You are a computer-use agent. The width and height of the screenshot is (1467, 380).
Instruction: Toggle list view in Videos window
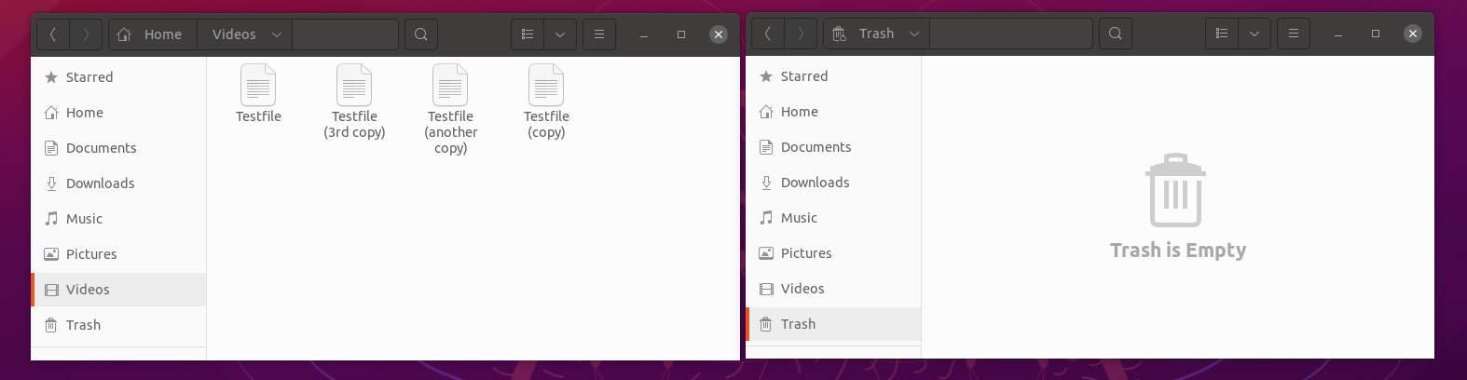(x=528, y=34)
